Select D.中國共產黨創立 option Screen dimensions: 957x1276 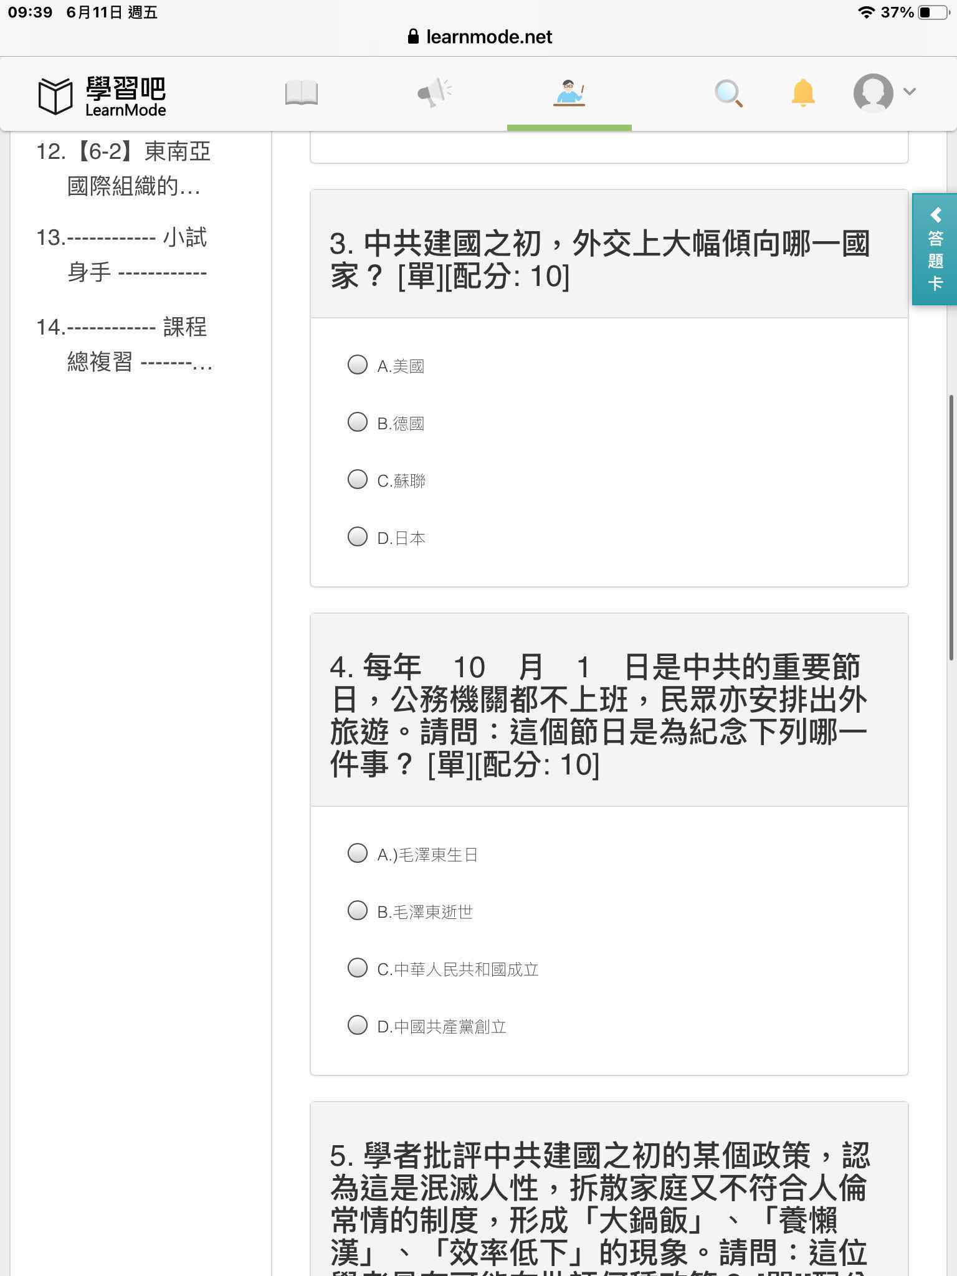click(357, 1026)
